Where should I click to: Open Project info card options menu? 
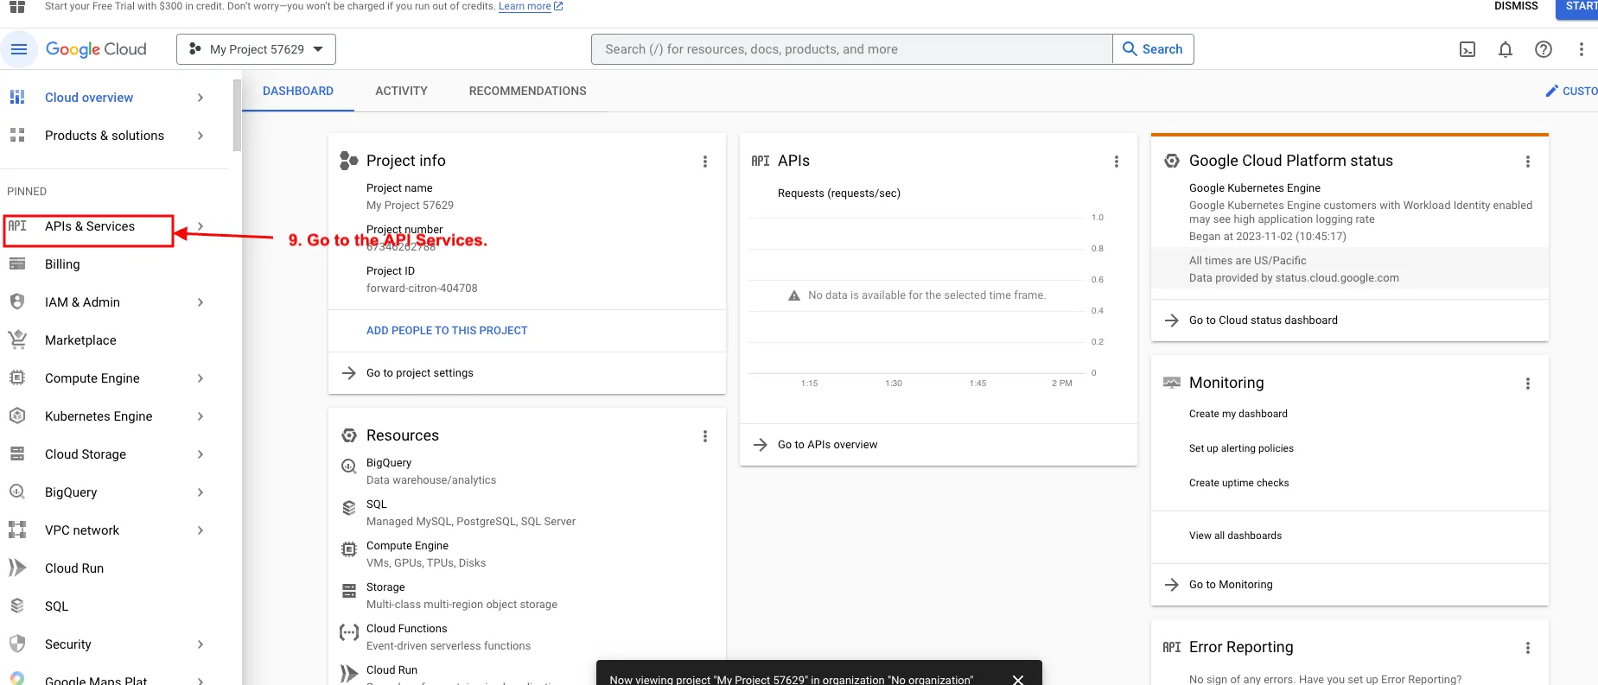[705, 162]
